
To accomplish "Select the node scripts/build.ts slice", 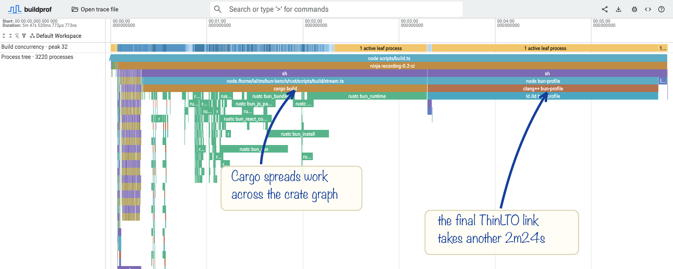I will 389,58.
